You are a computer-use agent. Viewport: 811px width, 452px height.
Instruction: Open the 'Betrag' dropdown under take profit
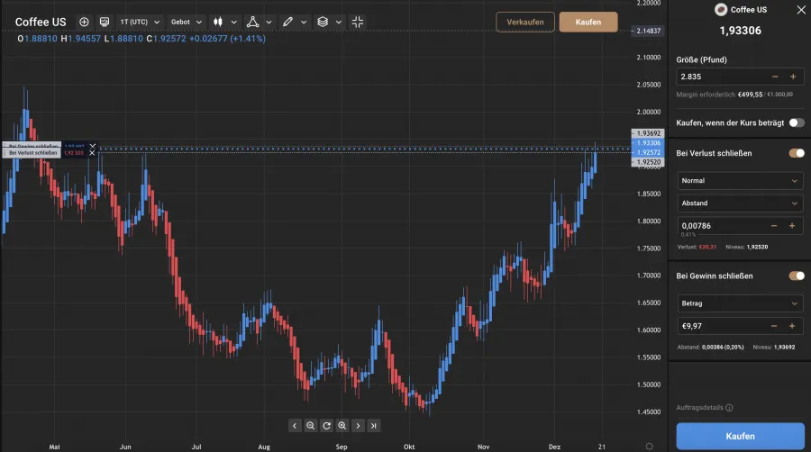click(x=740, y=303)
